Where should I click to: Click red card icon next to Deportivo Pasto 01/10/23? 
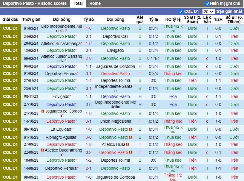tap(131, 137)
